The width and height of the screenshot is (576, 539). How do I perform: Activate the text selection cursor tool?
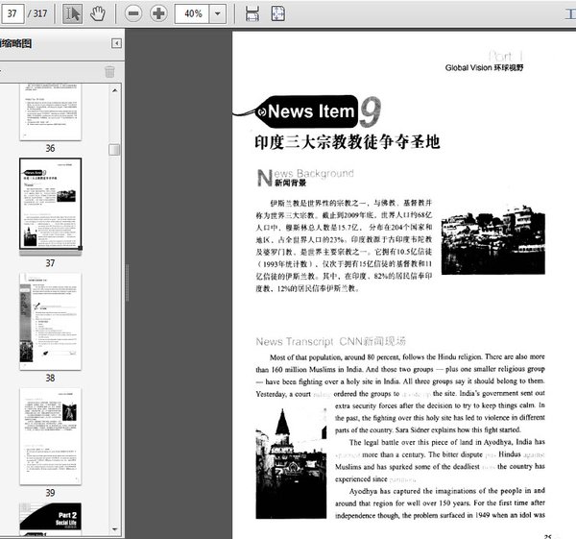coord(73,13)
